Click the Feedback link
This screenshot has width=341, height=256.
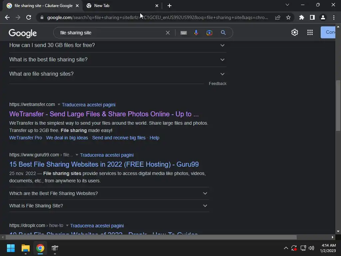tap(217, 84)
